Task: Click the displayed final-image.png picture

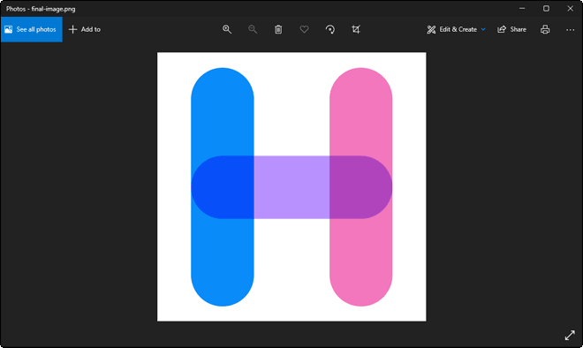Action: pyautogui.click(x=291, y=186)
